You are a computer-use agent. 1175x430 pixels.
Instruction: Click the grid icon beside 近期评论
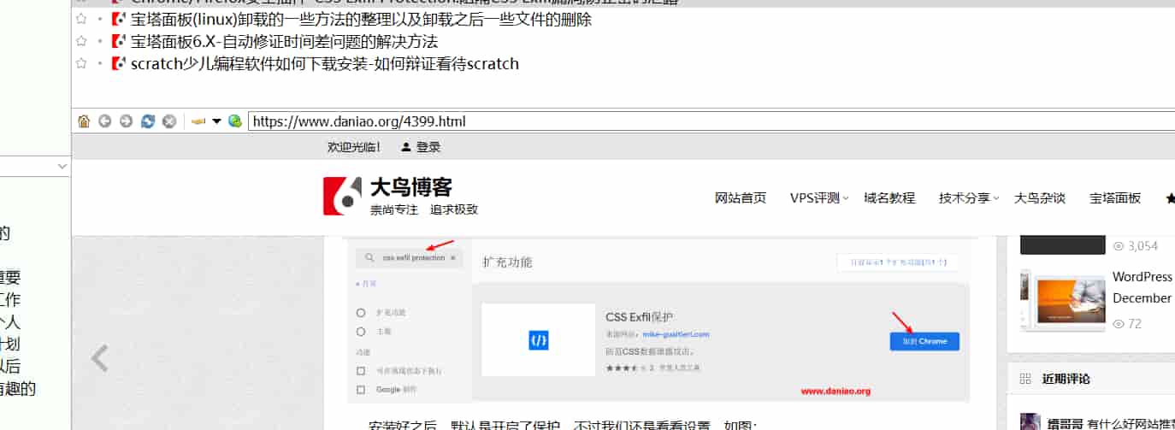click(1025, 379)
